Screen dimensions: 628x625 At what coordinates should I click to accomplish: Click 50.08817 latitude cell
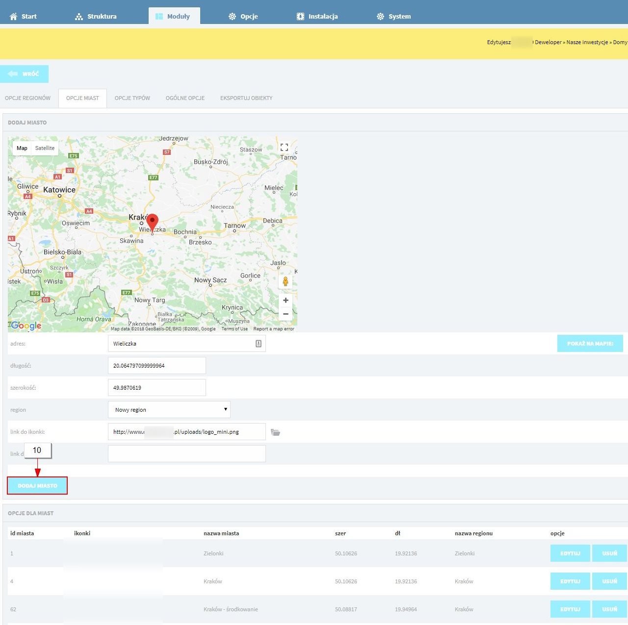(346, 609)
